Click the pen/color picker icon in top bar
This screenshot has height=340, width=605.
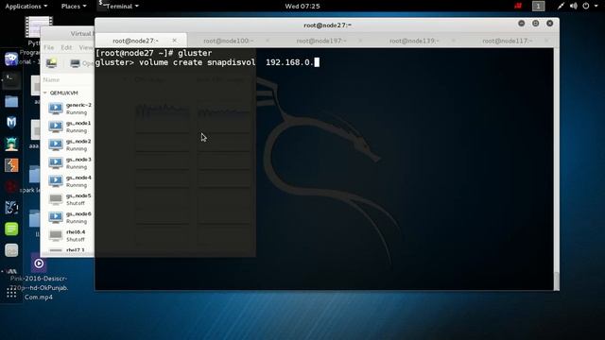(561, 6)
